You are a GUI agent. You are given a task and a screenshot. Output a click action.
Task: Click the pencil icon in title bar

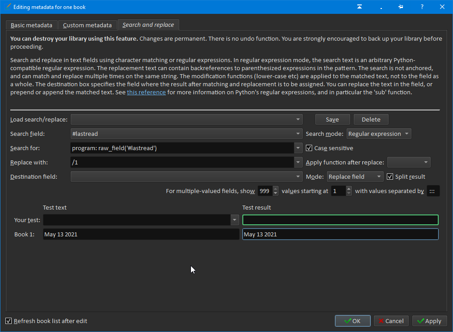coord(8,7)
